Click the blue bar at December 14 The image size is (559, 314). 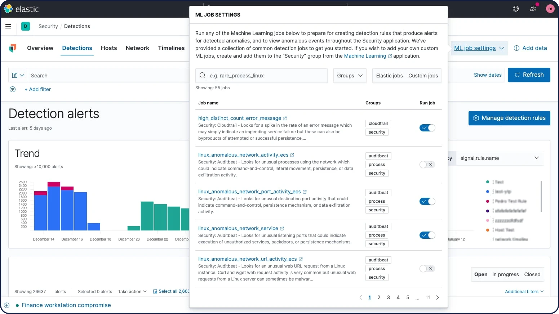pyautogui.click(x=40, y=212)
